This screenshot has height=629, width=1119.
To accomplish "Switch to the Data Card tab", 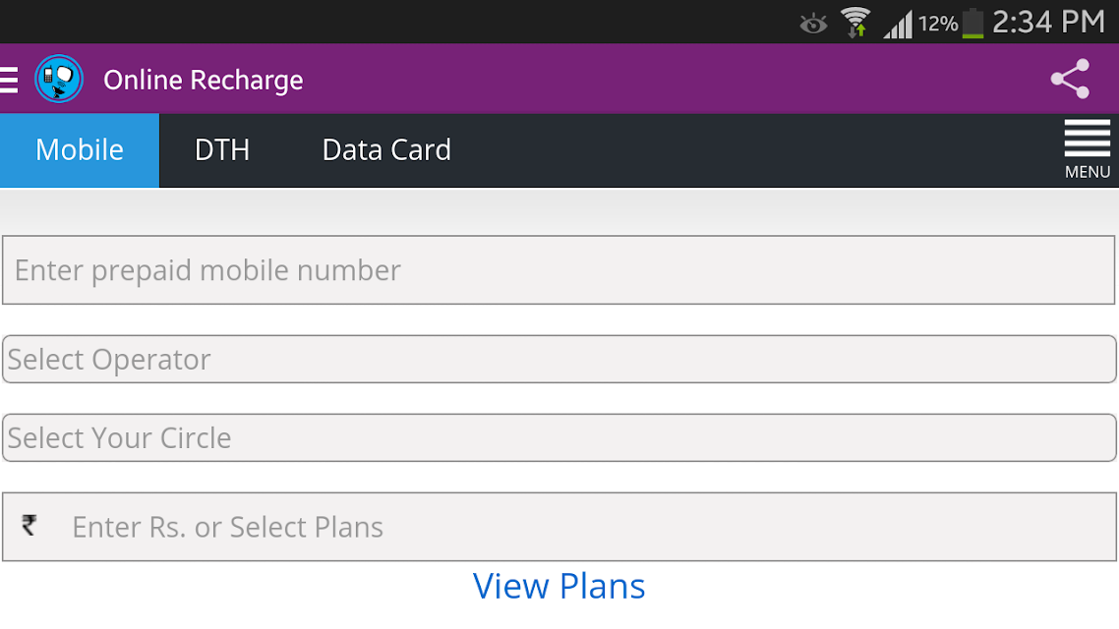I will tap(386, 150).
